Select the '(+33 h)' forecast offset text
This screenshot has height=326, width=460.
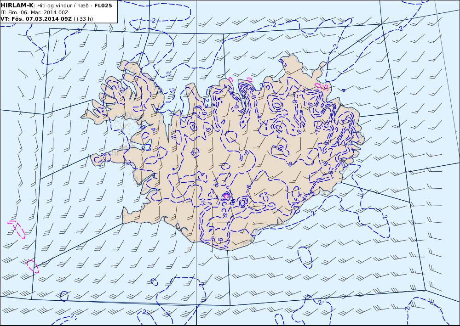83,19
